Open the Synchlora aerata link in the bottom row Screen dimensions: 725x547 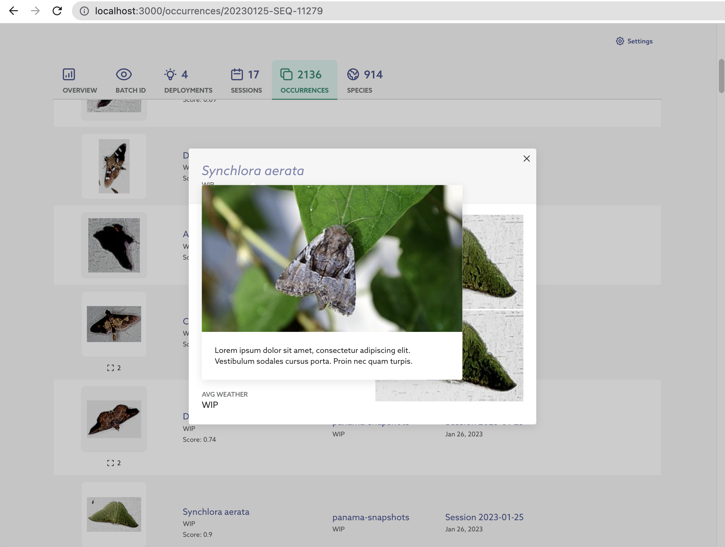click(216, 512)
